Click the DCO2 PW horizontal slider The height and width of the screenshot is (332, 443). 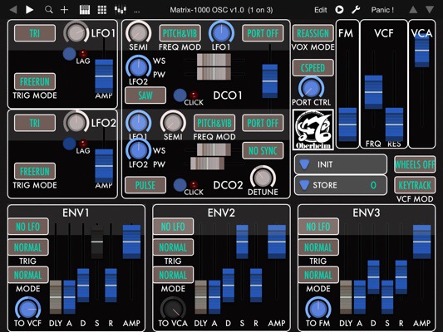pos(208,164)
